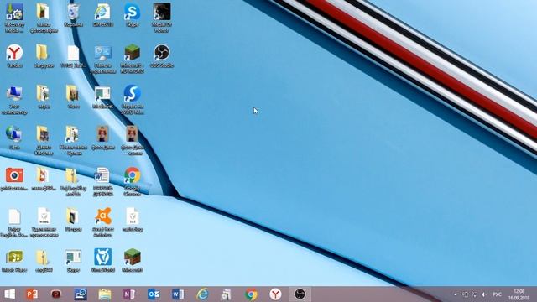The width and height of the screenshot is (537, 302).
Task: Launch Word from the taskbar
Action: [x=178, y=294]
